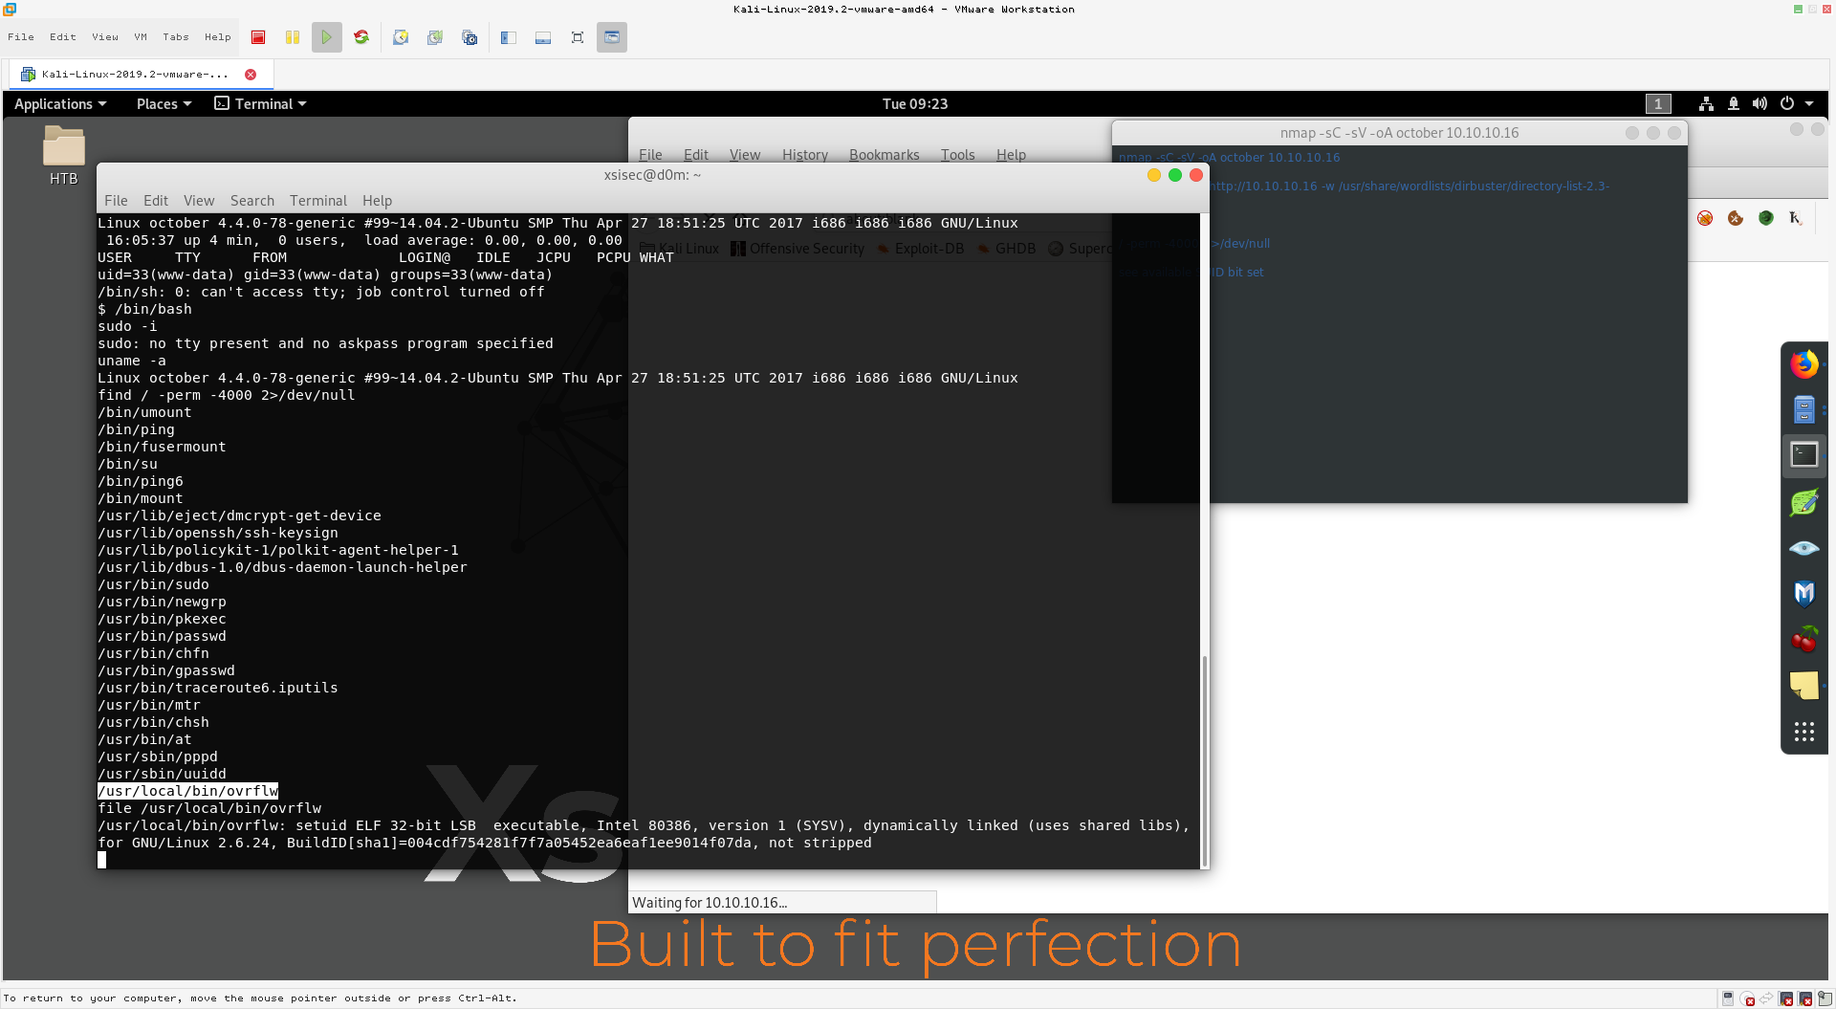The image size is (1836, 1009).
Task: Open Cherrytree from the dock
Action: [1804, 640]
